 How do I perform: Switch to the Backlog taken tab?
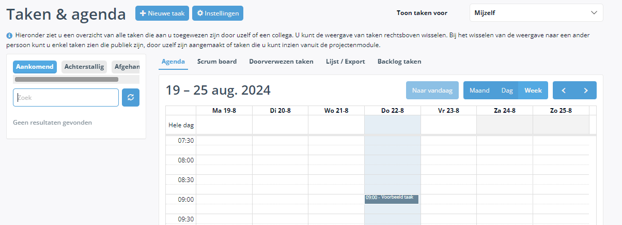(399, 62)
